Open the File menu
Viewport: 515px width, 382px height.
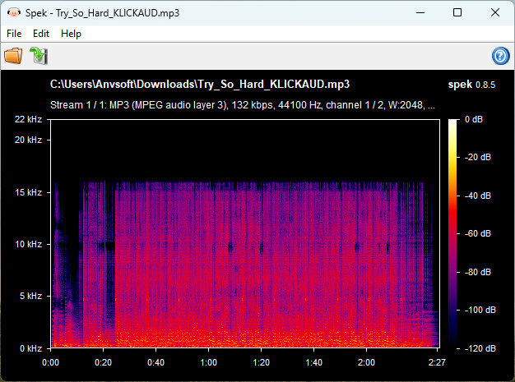tap(14, 34)
